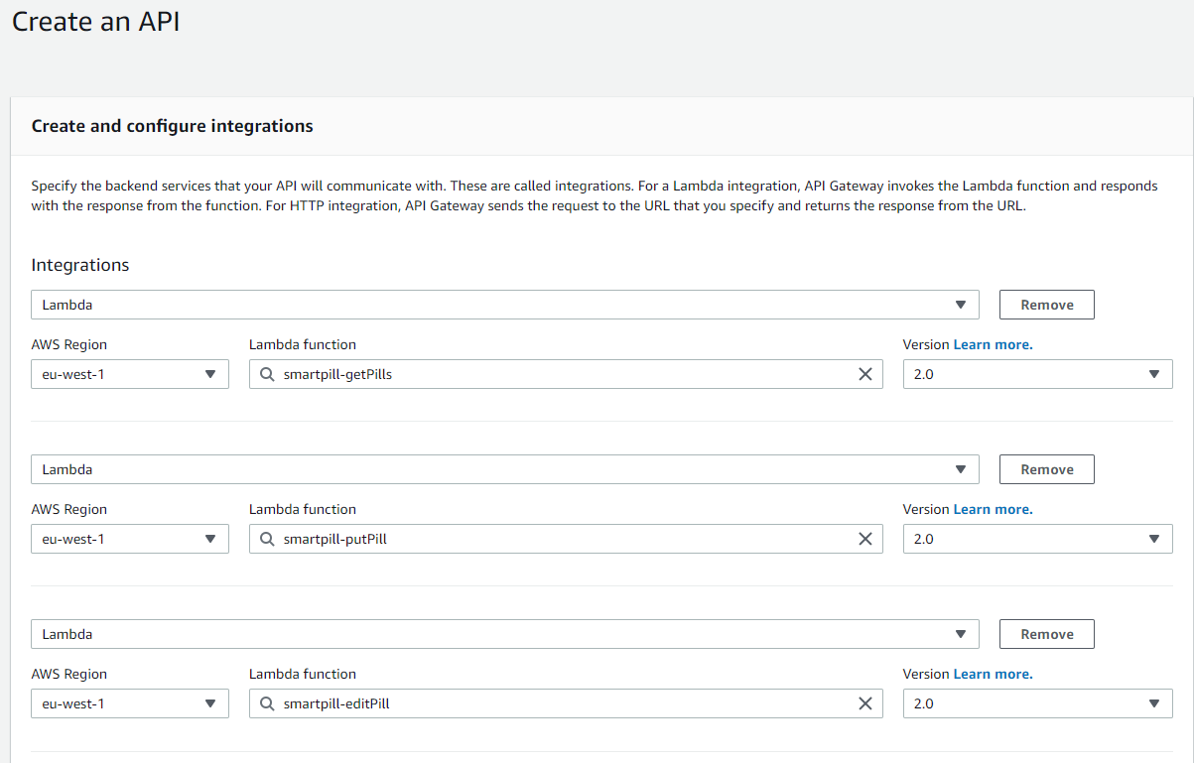Clear the smartpill-getPills Lambda function field
Screen dimensions: 1194x763
pos(864,374)
